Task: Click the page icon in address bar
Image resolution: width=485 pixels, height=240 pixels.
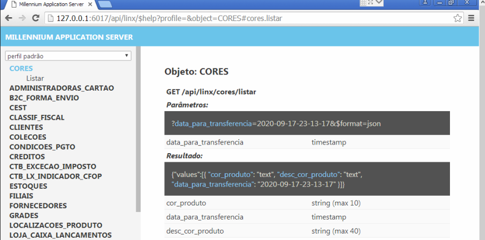Action: click(51, 18)
